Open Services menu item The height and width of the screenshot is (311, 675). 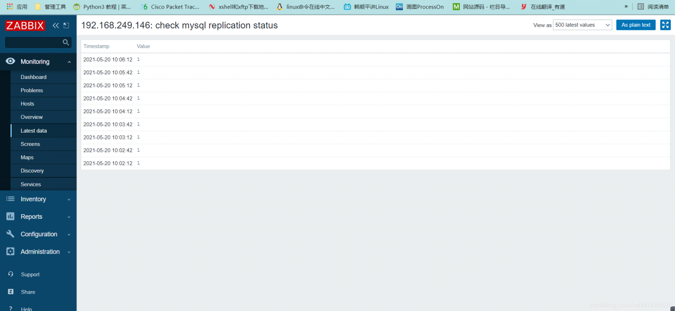31,184
